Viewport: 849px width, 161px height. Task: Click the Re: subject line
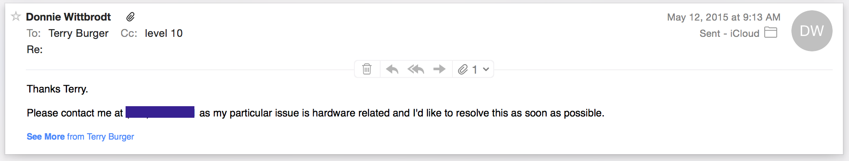tap(35, 50)
